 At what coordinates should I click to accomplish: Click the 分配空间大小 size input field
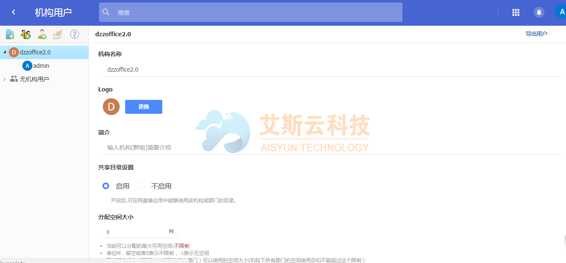coord(136,232)
